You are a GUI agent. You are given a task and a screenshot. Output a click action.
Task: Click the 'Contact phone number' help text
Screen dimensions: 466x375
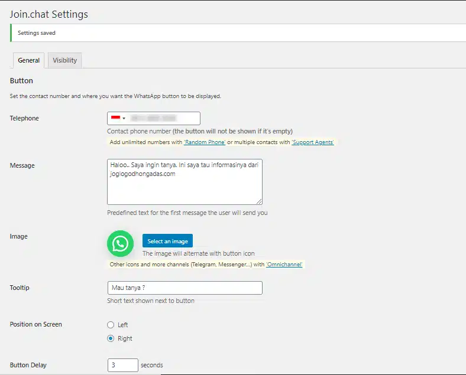point(200,131)
